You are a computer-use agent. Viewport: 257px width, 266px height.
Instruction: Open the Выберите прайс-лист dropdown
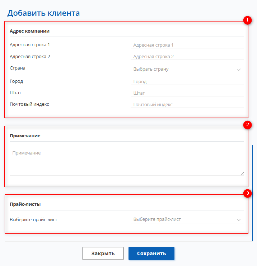point(187,219)
